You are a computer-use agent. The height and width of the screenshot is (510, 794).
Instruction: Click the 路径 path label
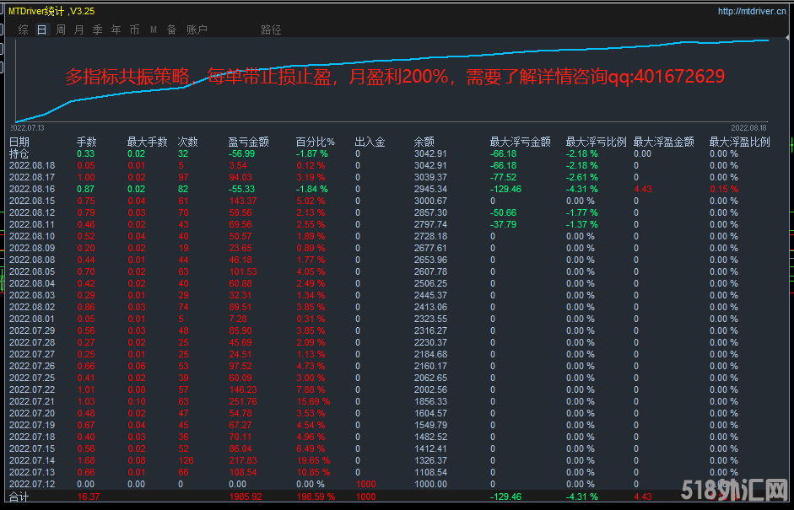tap(271, 30)
